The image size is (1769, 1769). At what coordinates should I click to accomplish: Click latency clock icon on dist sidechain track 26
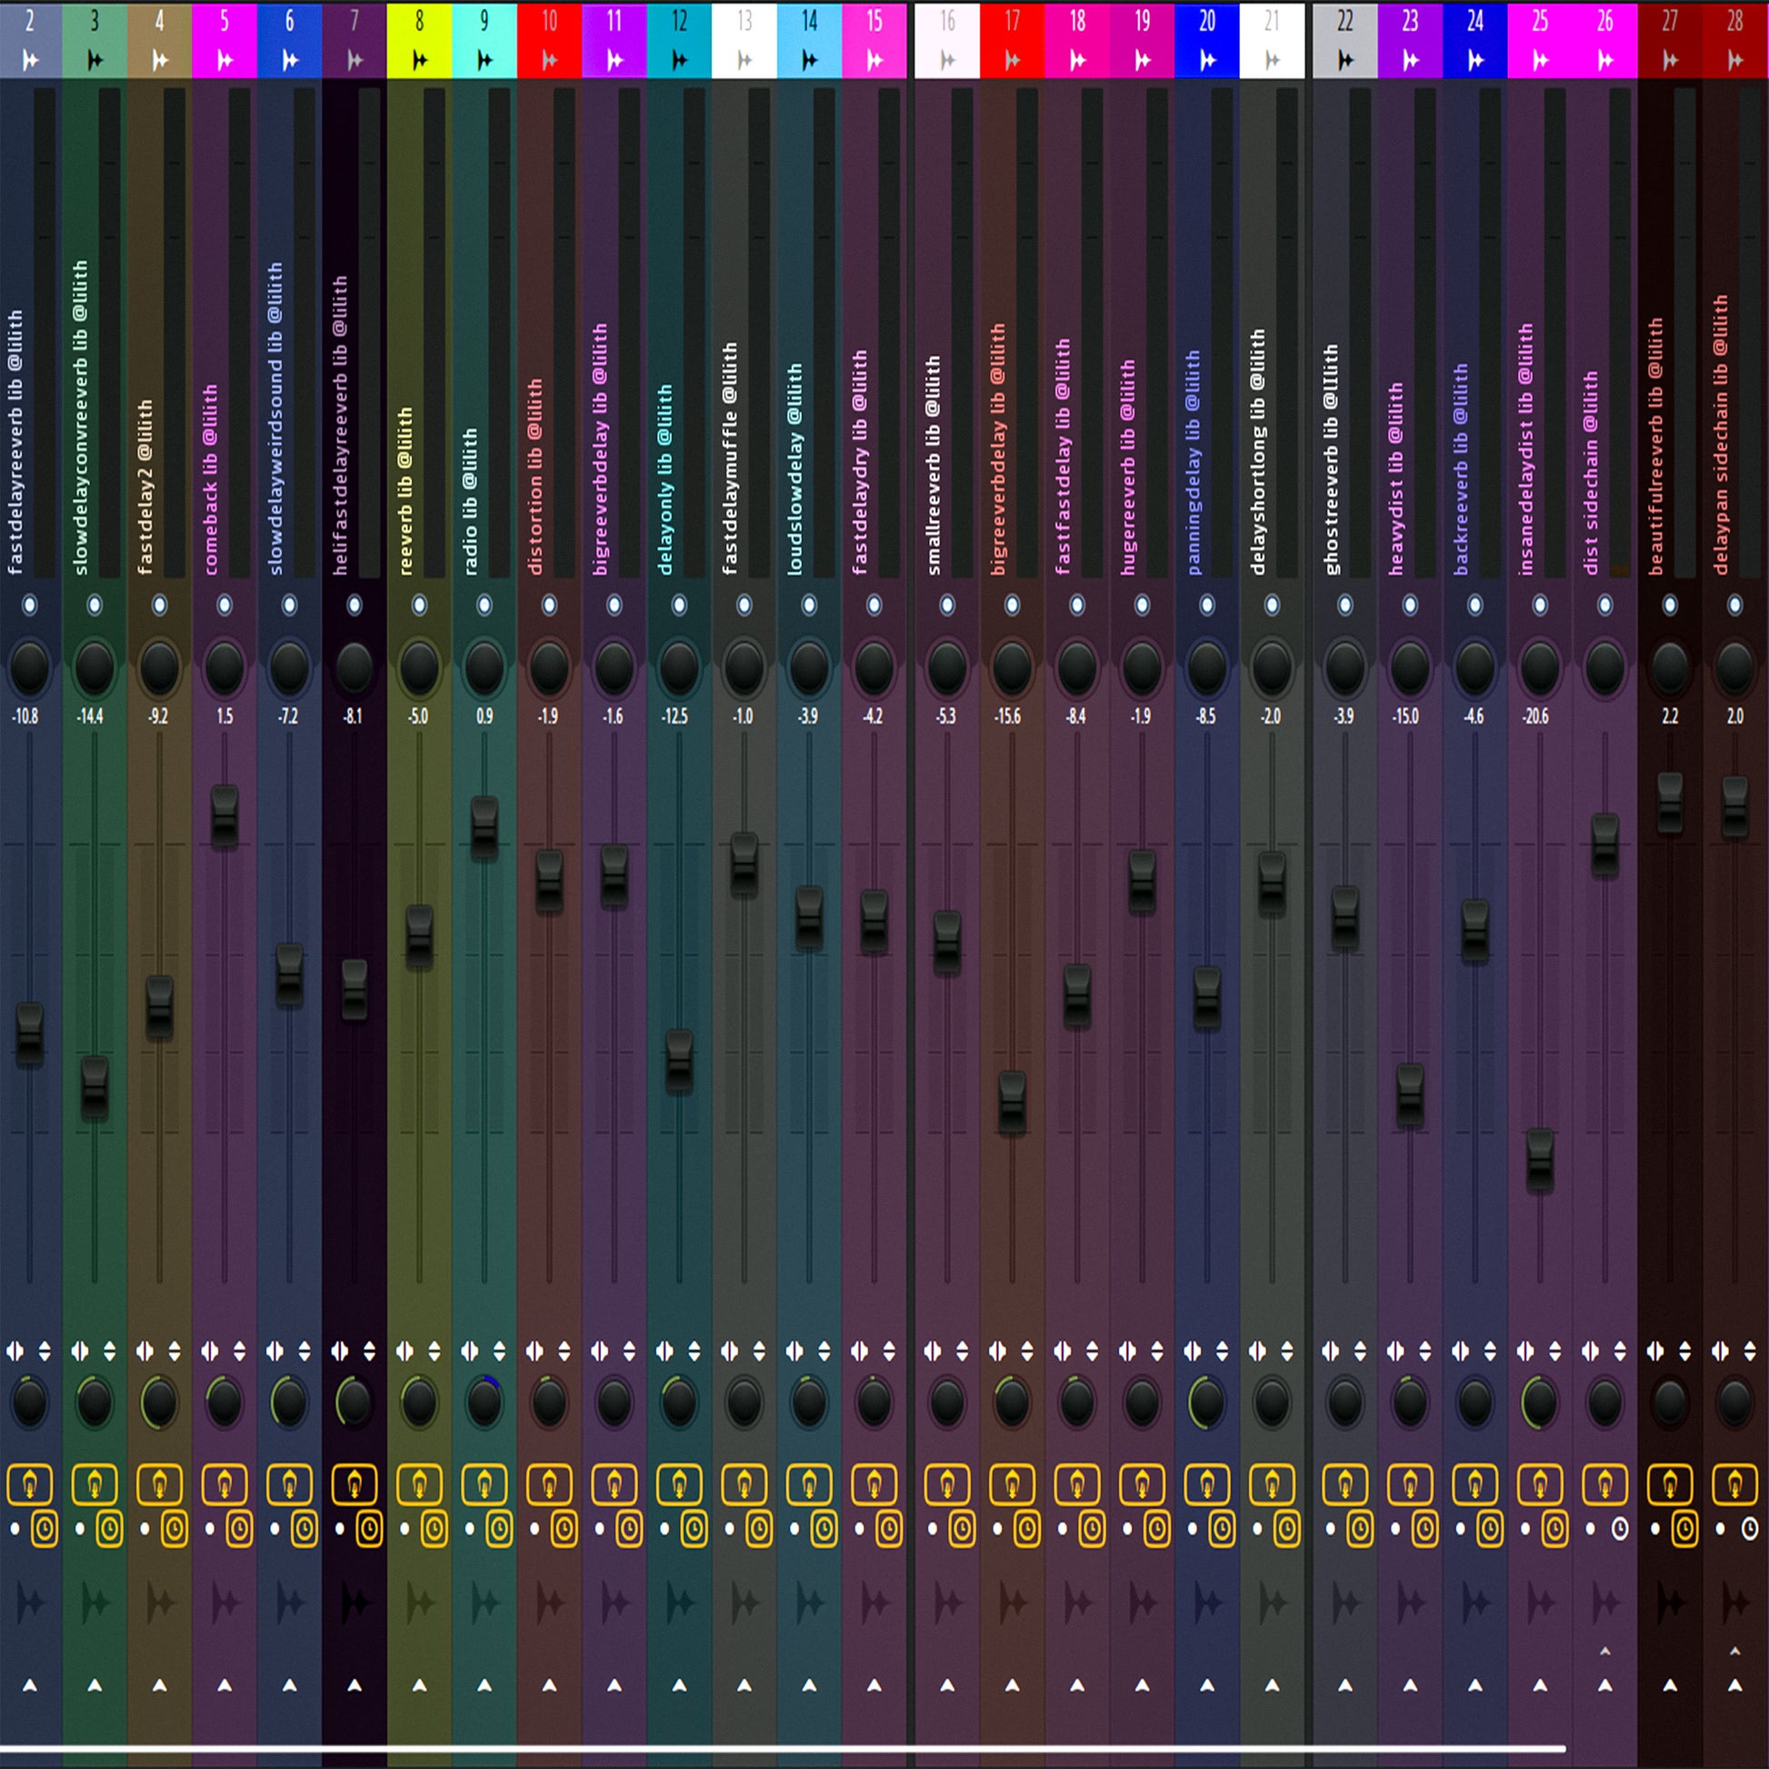1620,1528
